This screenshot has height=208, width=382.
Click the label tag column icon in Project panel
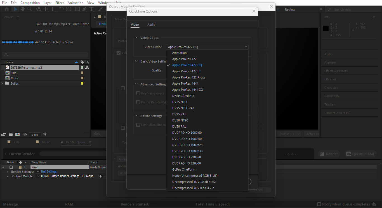82,62
